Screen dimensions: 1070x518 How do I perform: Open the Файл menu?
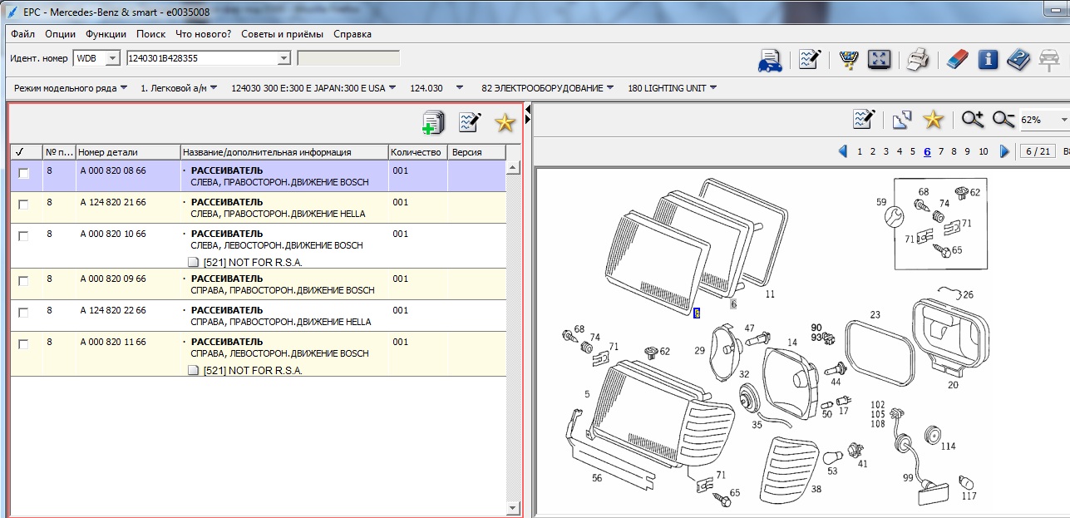pos(23,34)
